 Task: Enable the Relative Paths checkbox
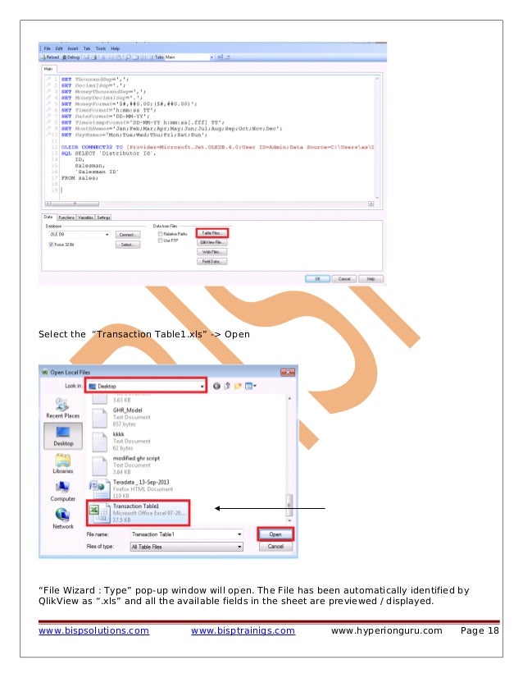tap(160, 233)
